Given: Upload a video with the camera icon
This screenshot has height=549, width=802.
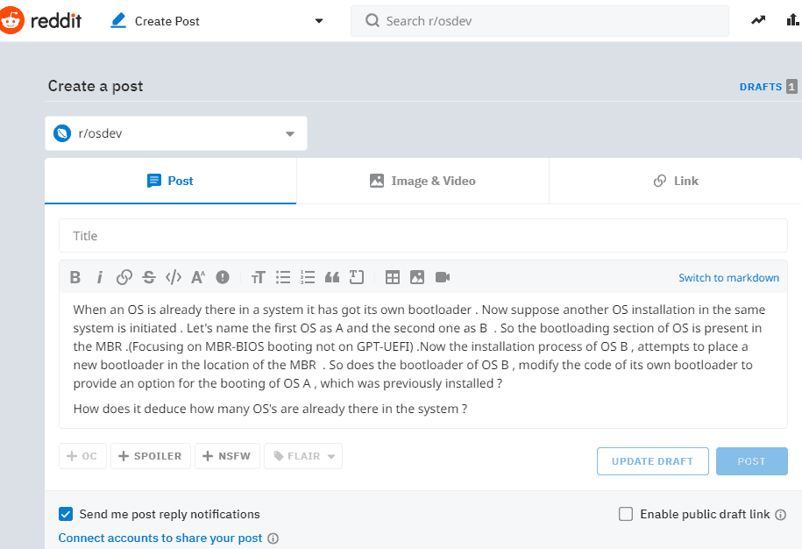Looking at the screenshot, I should click(x=443, y=277).
